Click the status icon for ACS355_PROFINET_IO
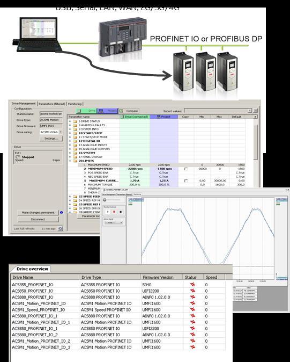290x362 pixels. (x=192, y=285)
